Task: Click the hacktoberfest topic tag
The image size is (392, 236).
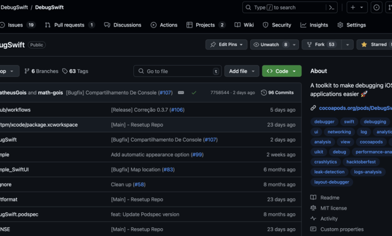Action: pos(361,162)
